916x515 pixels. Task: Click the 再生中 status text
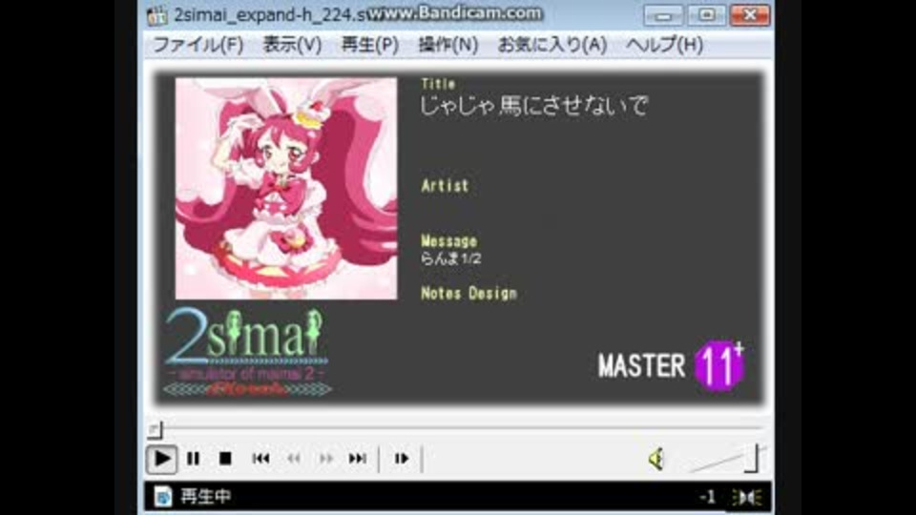pos(206,497)
